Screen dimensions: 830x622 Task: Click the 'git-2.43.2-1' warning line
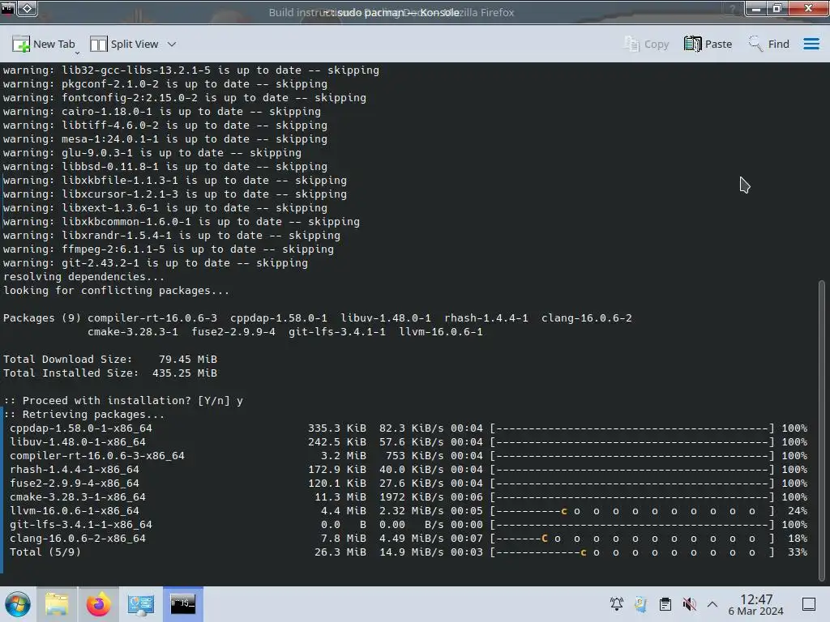point(156,262)
